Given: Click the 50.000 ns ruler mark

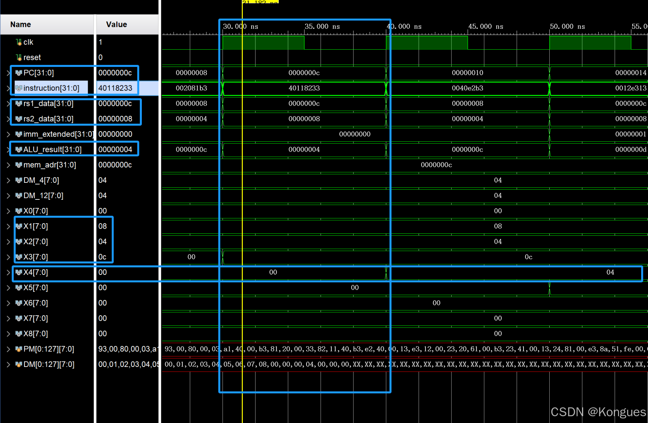Looking at the screenshot, I should (567, 27).
